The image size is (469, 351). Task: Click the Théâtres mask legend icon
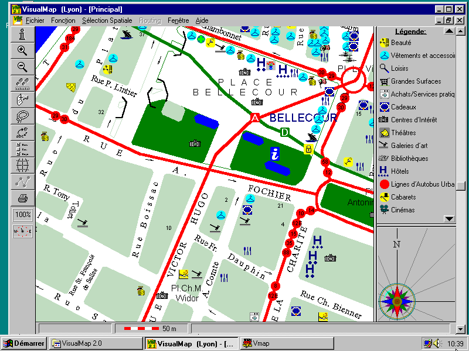pos(384,133)
